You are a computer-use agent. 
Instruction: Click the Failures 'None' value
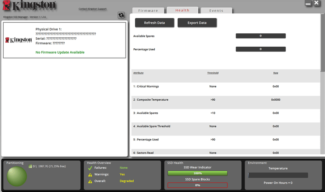click(x=123, y=168)
